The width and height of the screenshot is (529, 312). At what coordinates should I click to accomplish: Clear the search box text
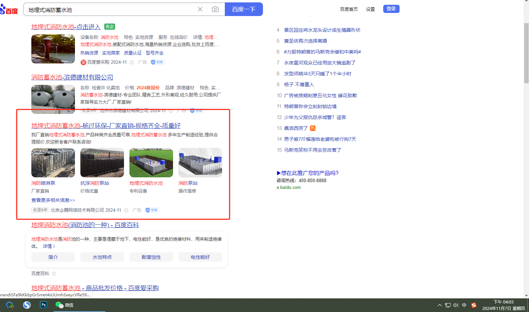[200, 9]
